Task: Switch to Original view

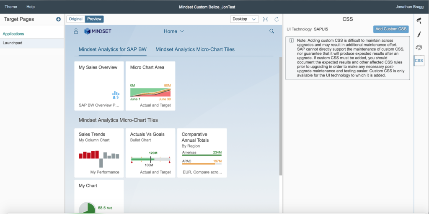Action: 75,19
